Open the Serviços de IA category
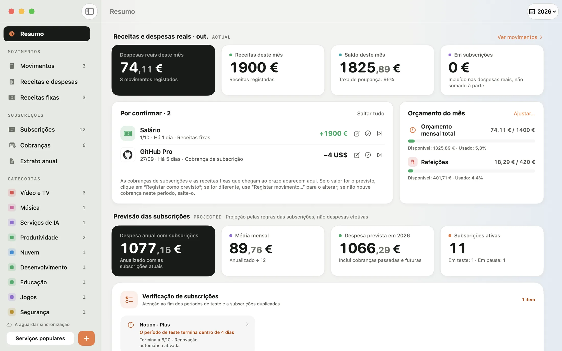The image size is (562, 351). [47, 223]
